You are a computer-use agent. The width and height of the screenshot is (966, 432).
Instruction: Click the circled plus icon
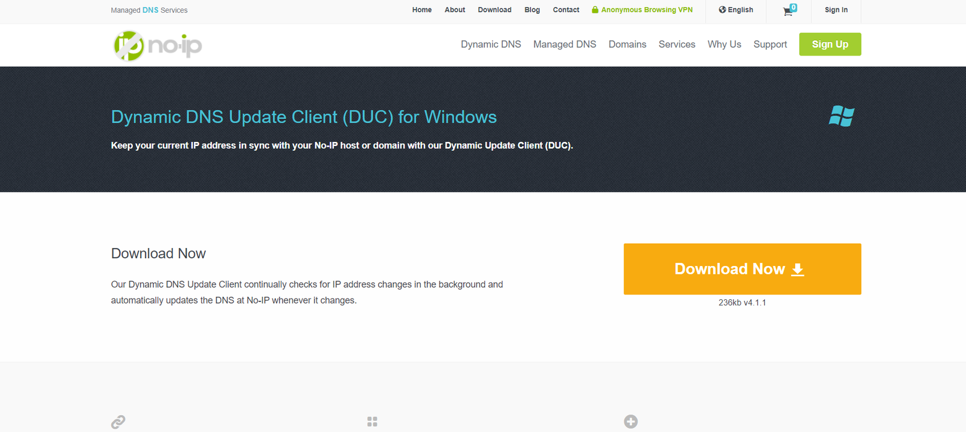click(x=631, y=422)
